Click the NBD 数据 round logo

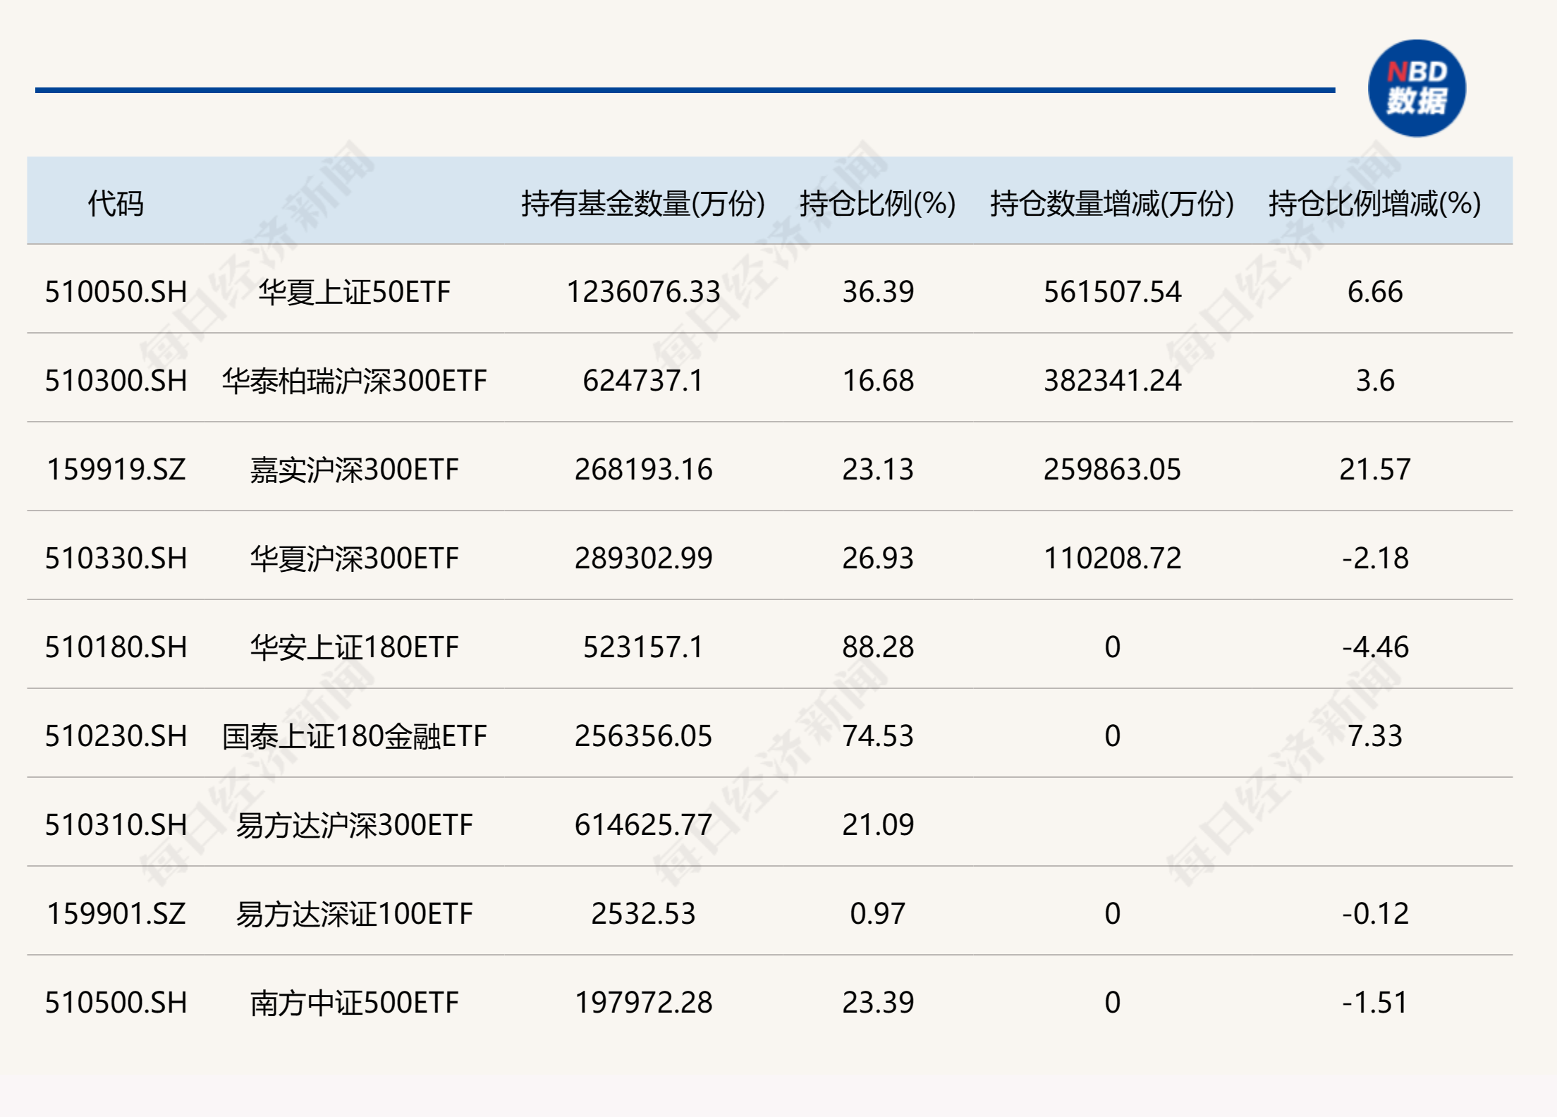[x=1417, y=88]
